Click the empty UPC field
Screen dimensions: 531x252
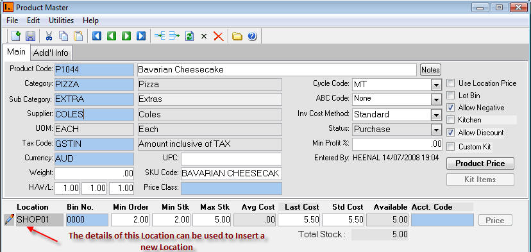[x=232, y=159]
